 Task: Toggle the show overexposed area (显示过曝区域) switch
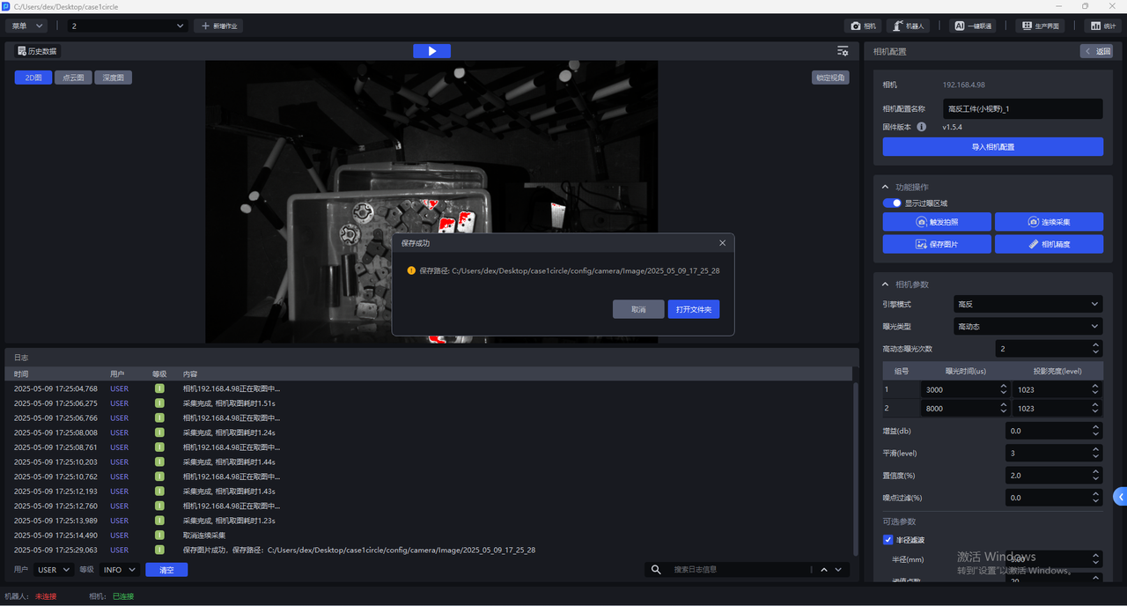(892, 203)
